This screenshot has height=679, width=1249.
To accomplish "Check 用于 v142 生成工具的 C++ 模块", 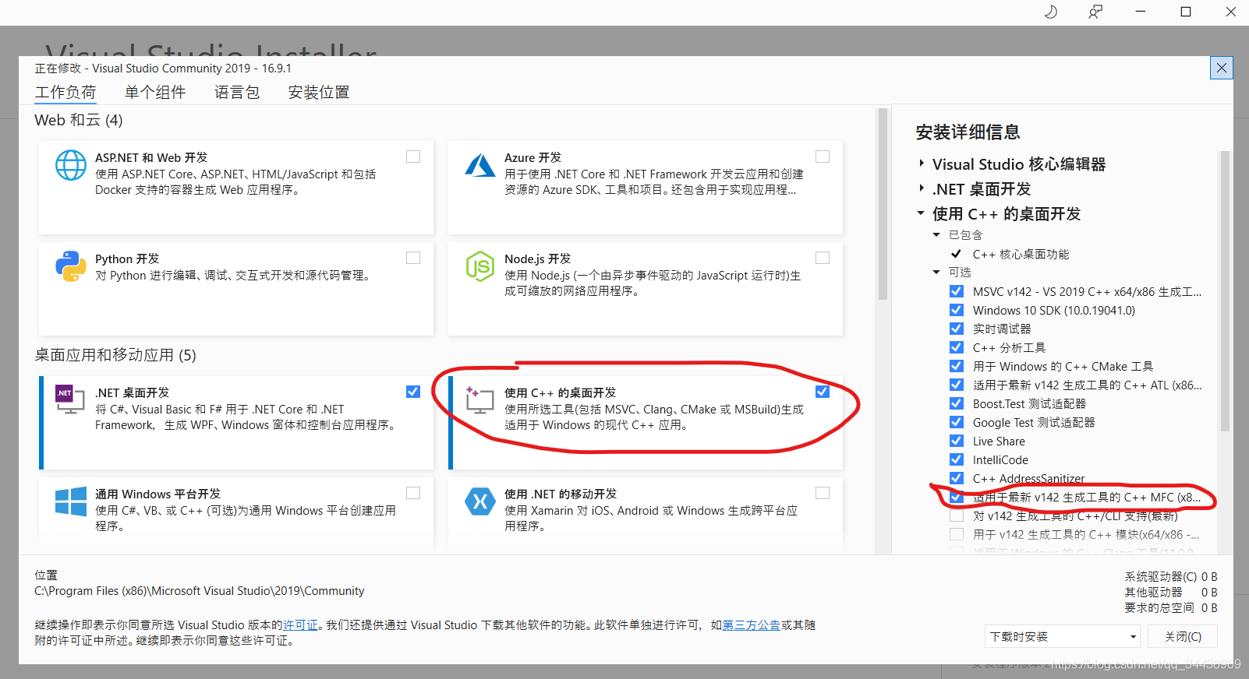I will pyautogui.click(x=957, y=534).
